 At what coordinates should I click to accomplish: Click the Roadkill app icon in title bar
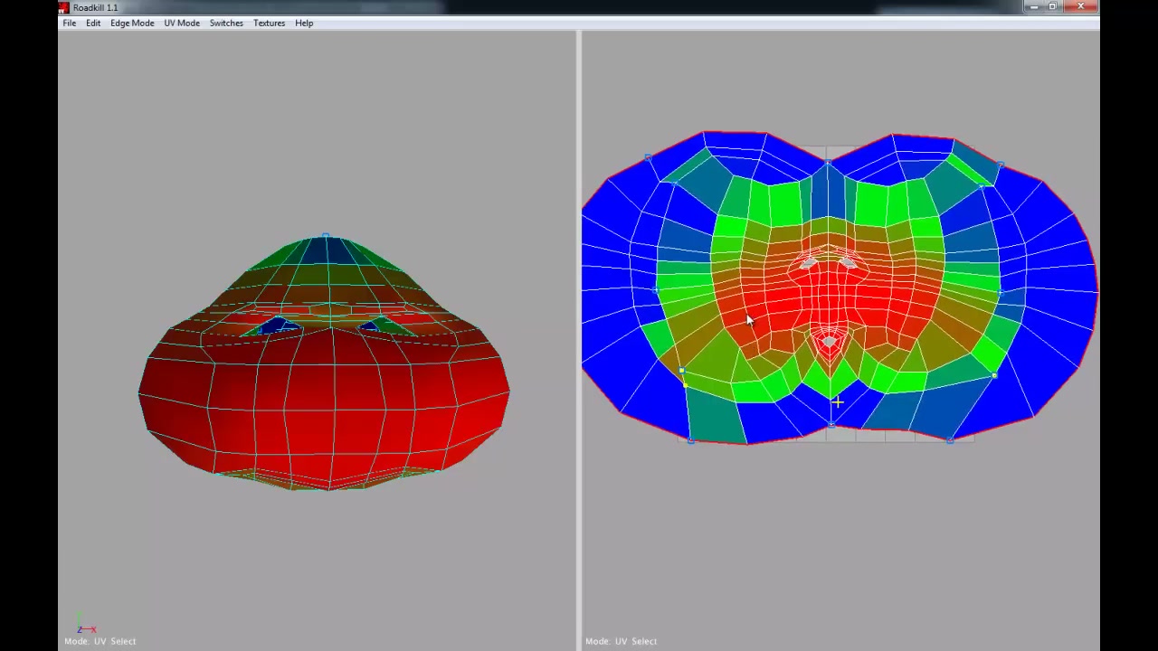click(x=63, y=7)
